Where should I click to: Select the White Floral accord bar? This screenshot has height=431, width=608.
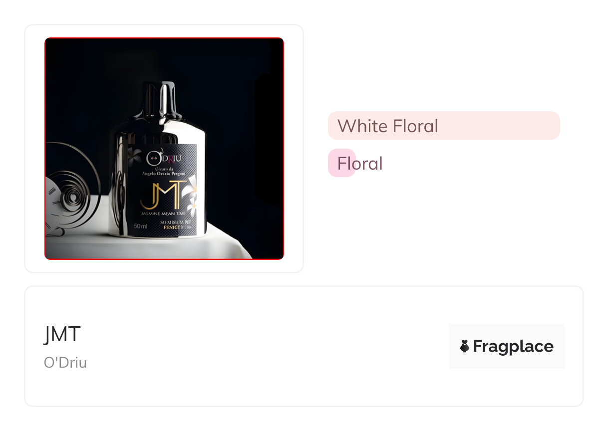tap(444, 125)
